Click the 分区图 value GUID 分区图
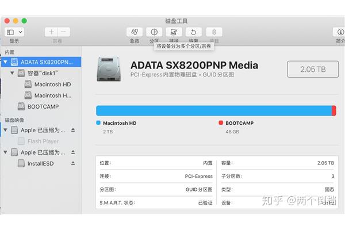 pyautogui.click(x=199, y=190)
